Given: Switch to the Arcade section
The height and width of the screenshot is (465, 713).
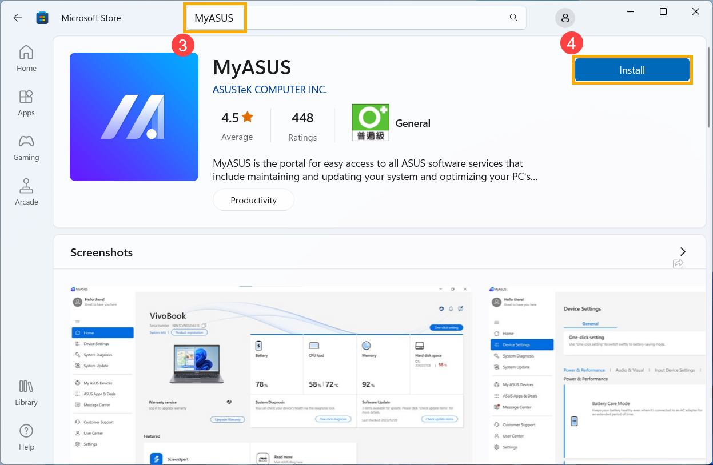Looking at the screenshot, I should (26, 193).
